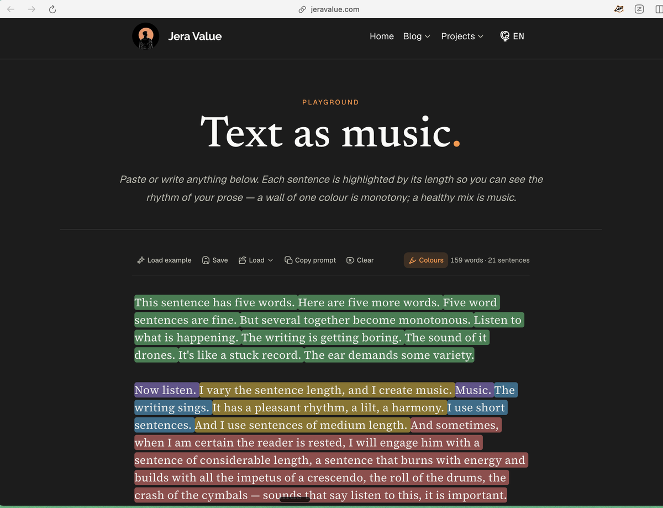Focus the jeravalue.com address bar

click(x=329, y=9)
